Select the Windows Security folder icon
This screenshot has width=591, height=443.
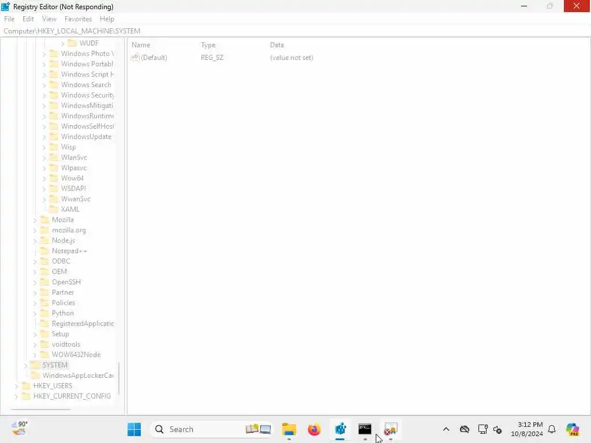[54, 95]
